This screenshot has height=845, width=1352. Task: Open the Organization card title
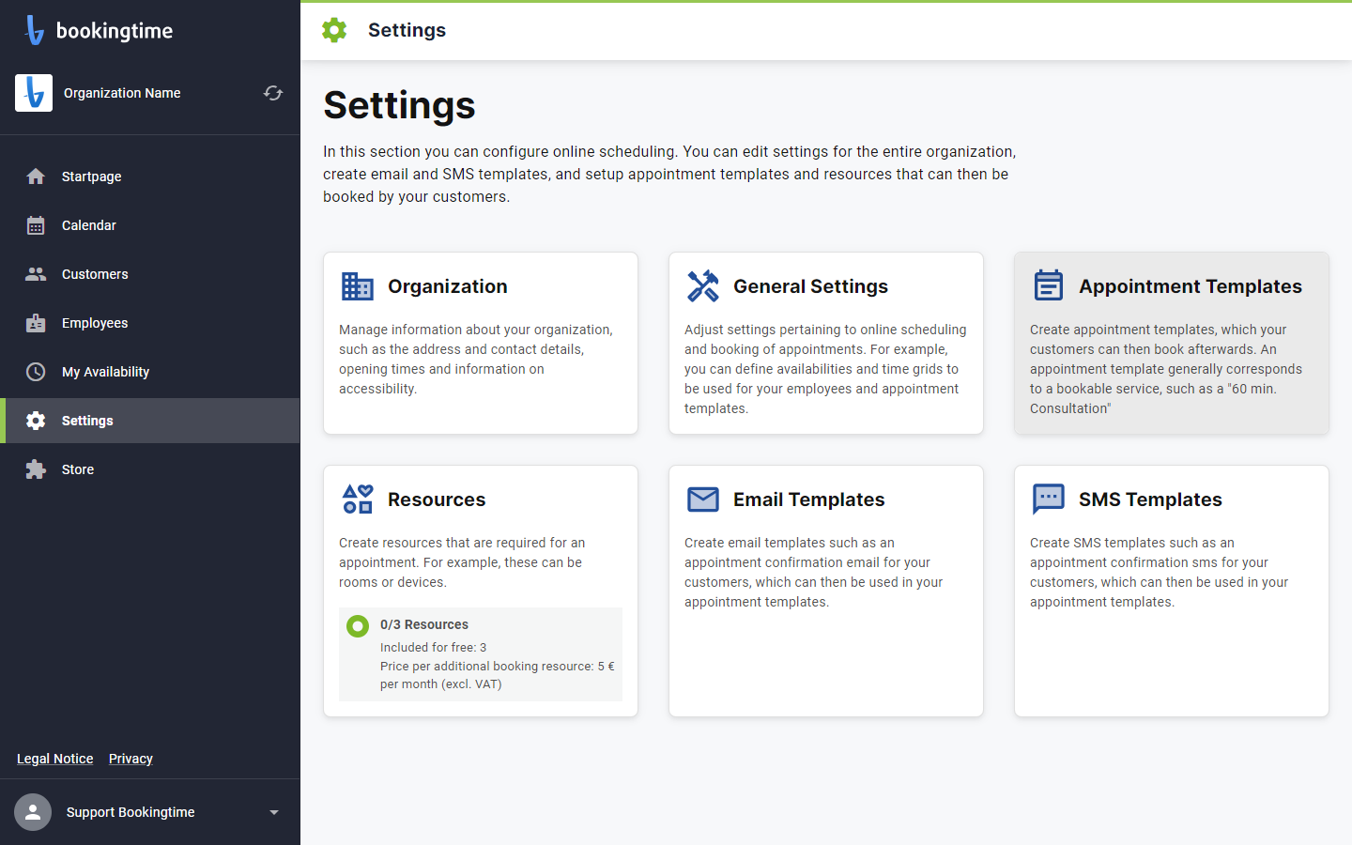(448, 286)
